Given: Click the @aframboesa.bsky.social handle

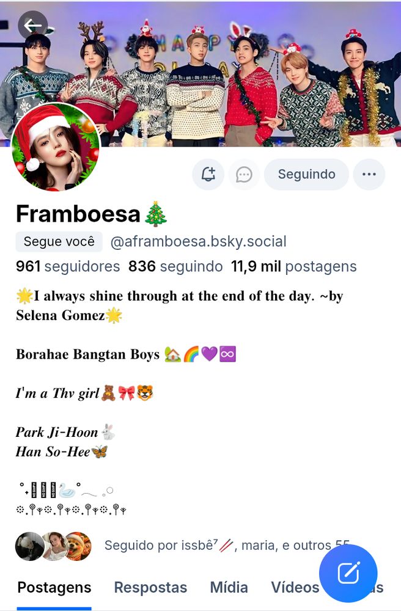Looking at the screenshot, I should pos(198,241).
